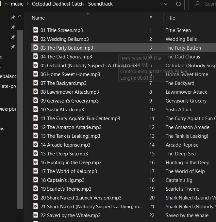Sort files by the # track column

[x=151, y=18]
